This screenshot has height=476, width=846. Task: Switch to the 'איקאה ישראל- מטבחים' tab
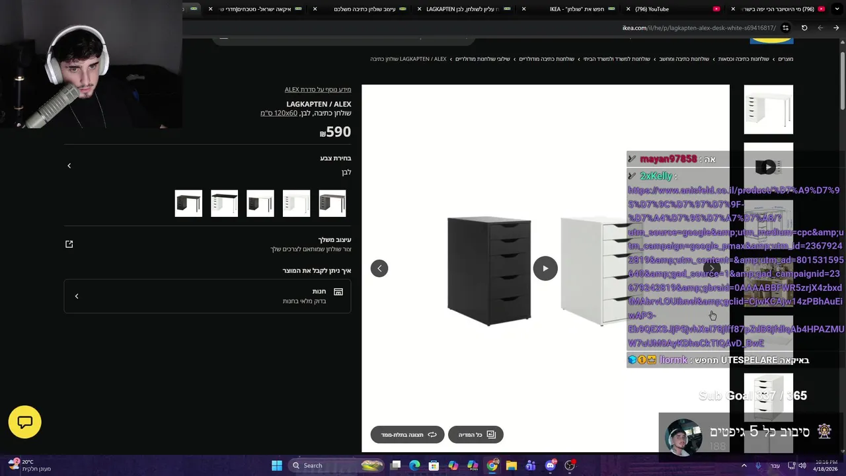[254, 9]
